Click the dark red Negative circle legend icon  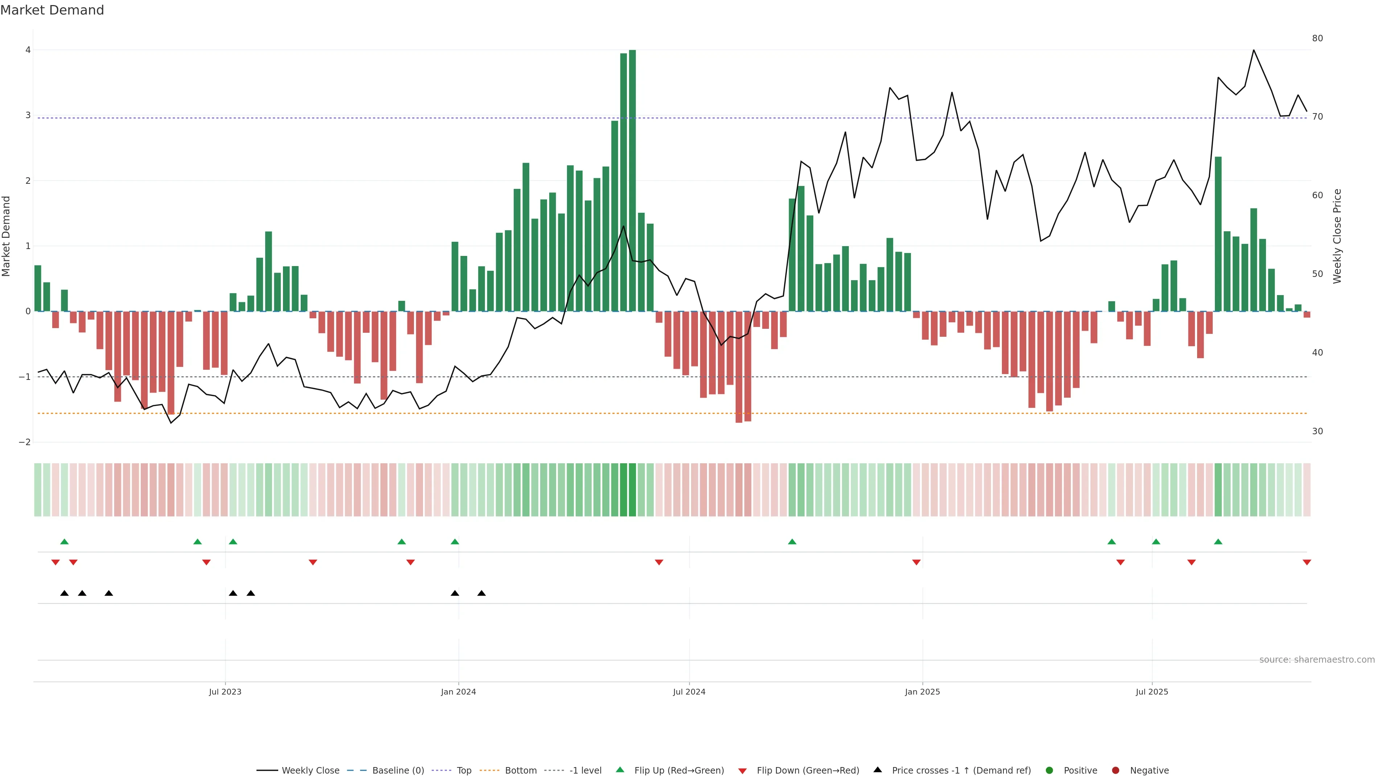1115,770
